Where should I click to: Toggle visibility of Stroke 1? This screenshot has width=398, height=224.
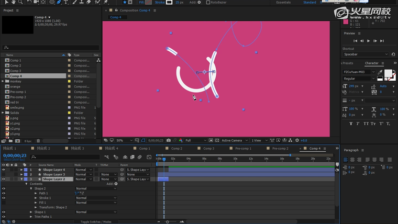coord(4,198)
